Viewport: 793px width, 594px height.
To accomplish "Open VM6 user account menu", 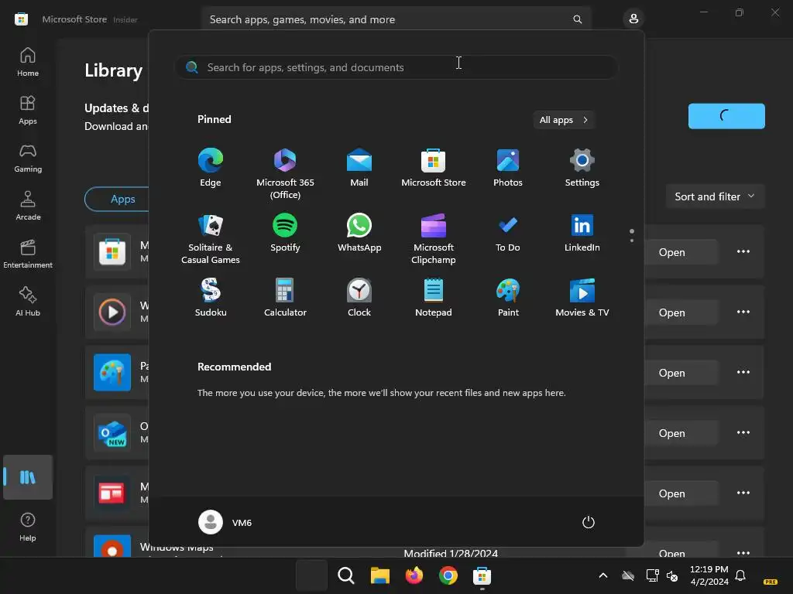I will 225,522.
